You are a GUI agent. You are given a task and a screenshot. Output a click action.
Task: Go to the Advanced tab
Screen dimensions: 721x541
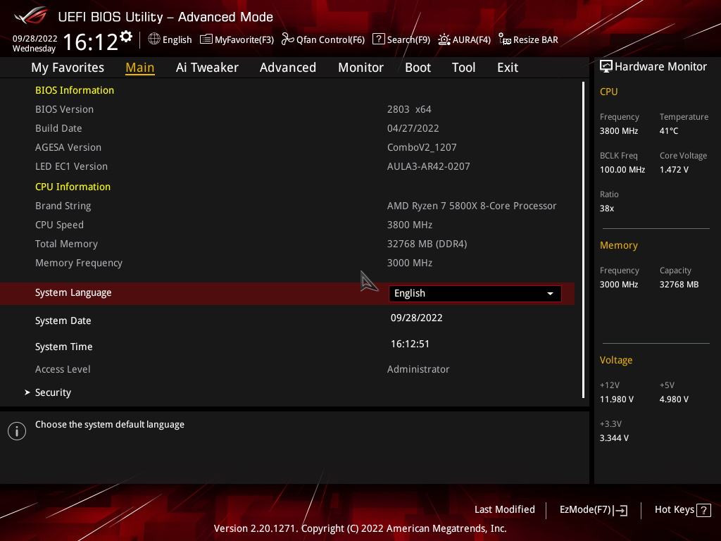click(288, 68)
